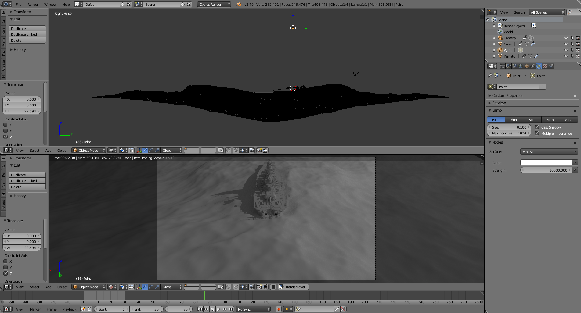Click the outliner search magnifier icon
The width and height of the screenshot is (581, 313).
coord(570,12)
